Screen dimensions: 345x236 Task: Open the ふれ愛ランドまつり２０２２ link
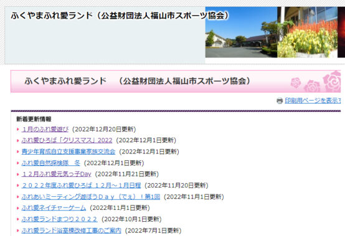(x=59, y=219)
